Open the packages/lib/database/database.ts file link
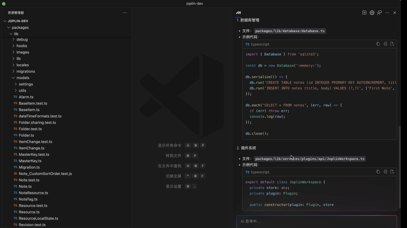 [290, 31]
